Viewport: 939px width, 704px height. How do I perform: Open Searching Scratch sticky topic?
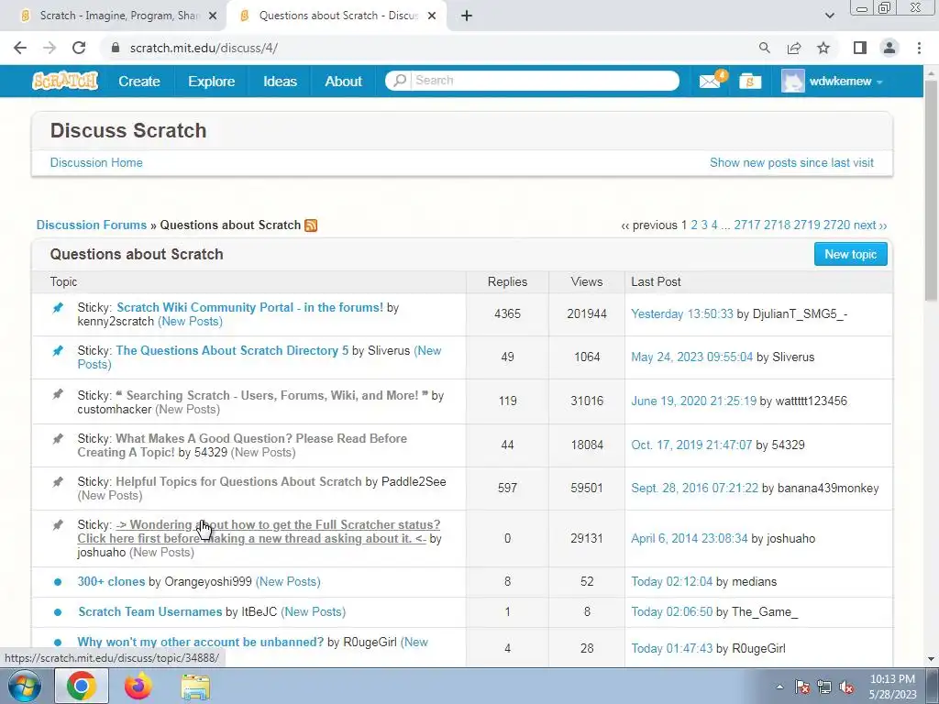pos(271,395)
